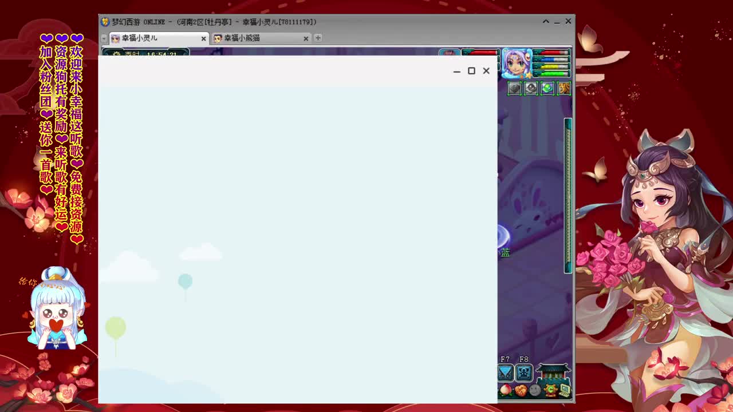This screenshot has height=412, width=733.
Task: Close the 幸福小灵儿 tab
Action: coord(203,38)
